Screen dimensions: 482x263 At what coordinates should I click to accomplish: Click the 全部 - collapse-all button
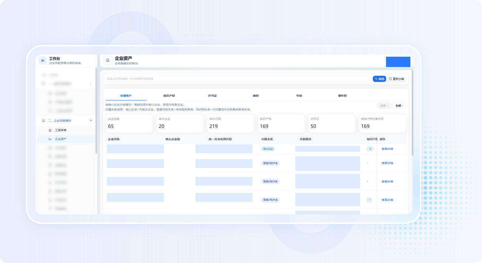[399, 106]
